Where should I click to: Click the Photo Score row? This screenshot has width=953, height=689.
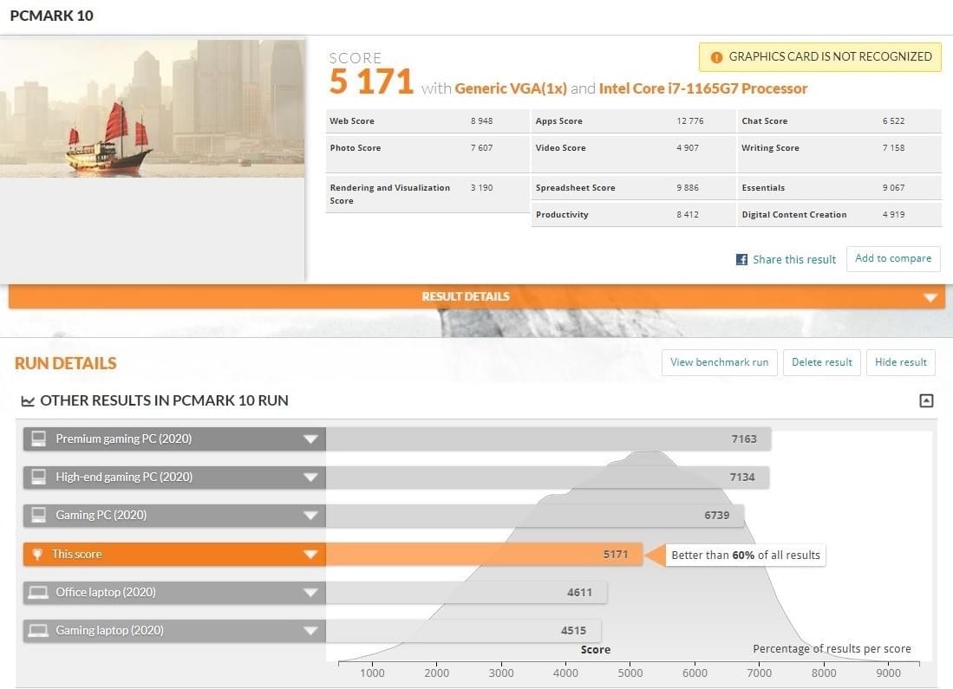click(428, 153)
